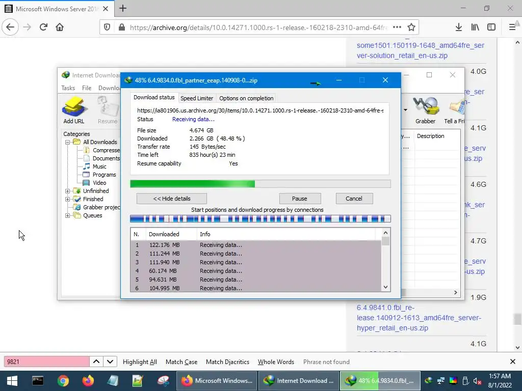This screenshot has height=391, width=522.
Task: Go back with the Firefox back arrow
Action: 10,27
